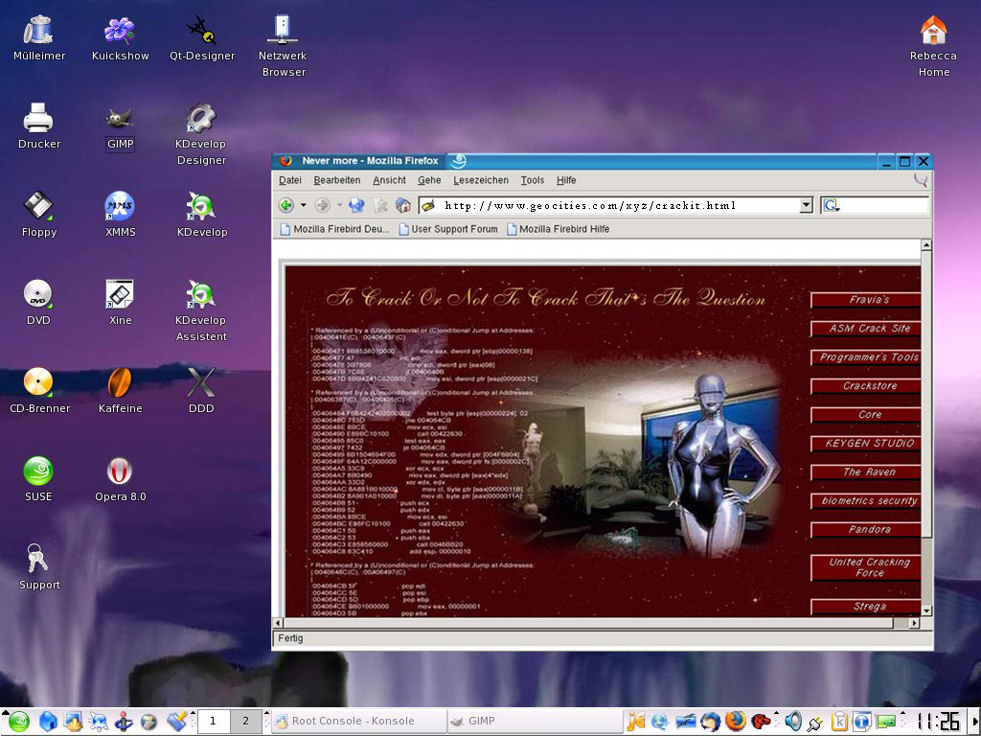The width and height of the screenshot is (981, 736).
Task: Select the Qt-Designer desktop icon
Action: [x=201, y=37]
